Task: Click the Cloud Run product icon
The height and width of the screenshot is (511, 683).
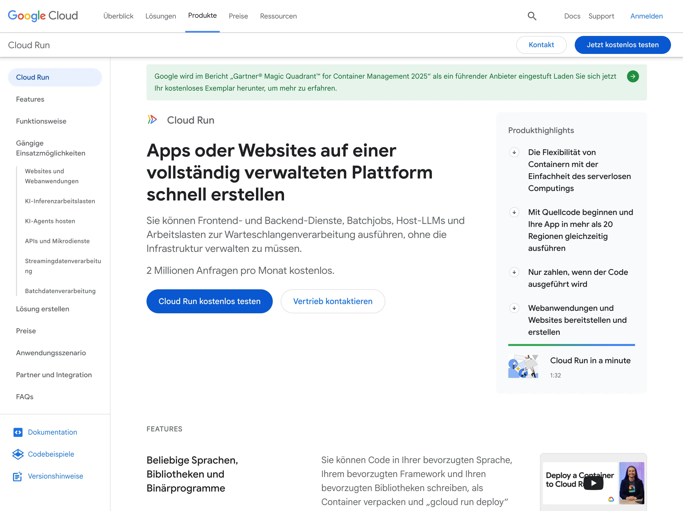Action: point(152,120)
